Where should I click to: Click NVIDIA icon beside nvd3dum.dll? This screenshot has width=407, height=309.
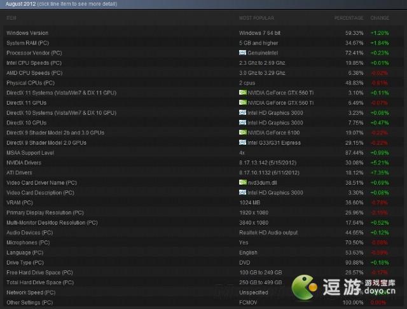(243, 182)
